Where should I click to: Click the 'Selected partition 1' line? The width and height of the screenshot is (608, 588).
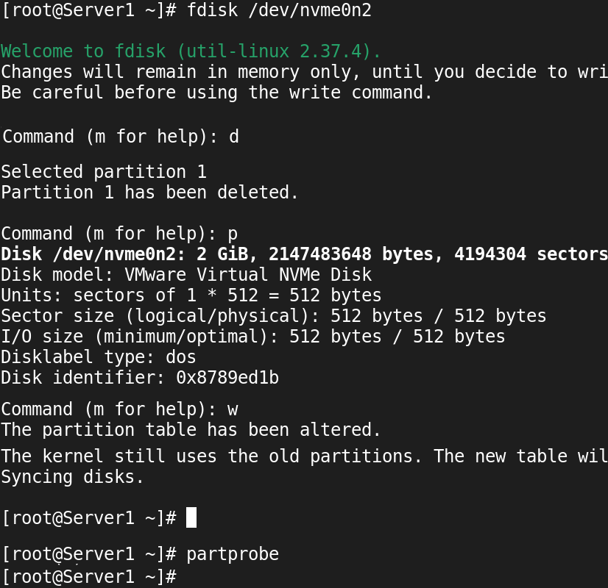click(x=104, y=172)
